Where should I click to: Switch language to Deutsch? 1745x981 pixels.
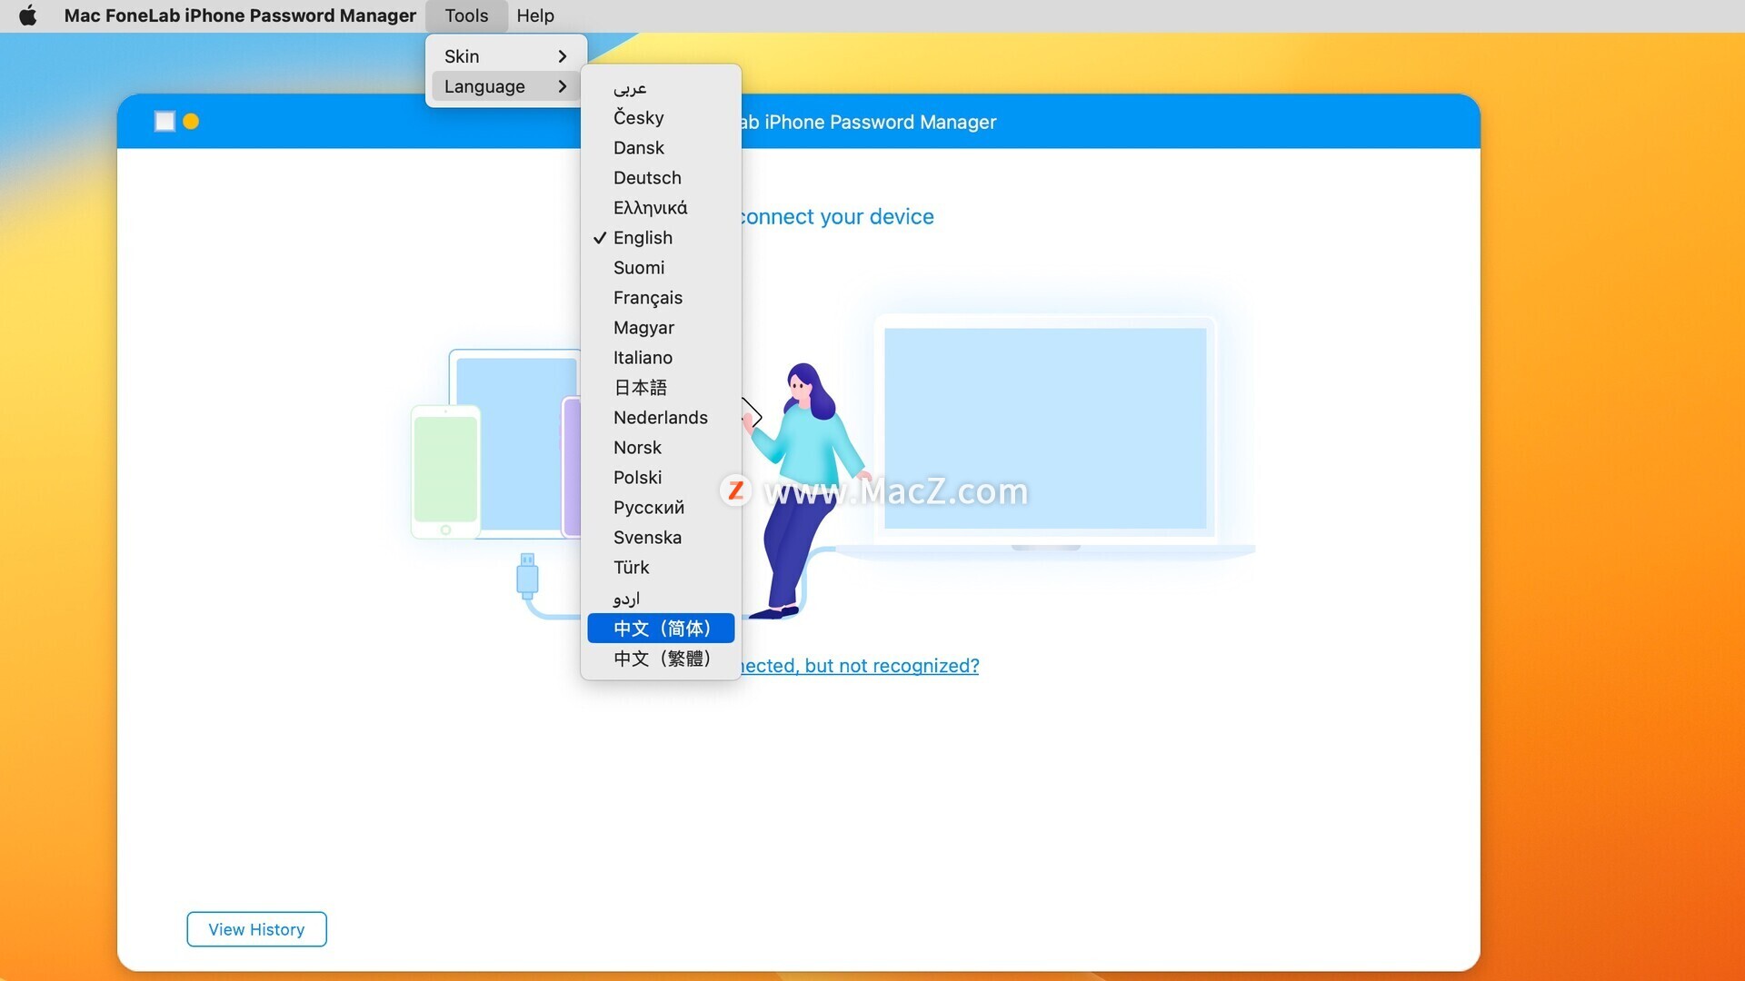click(x=661, y=177)
